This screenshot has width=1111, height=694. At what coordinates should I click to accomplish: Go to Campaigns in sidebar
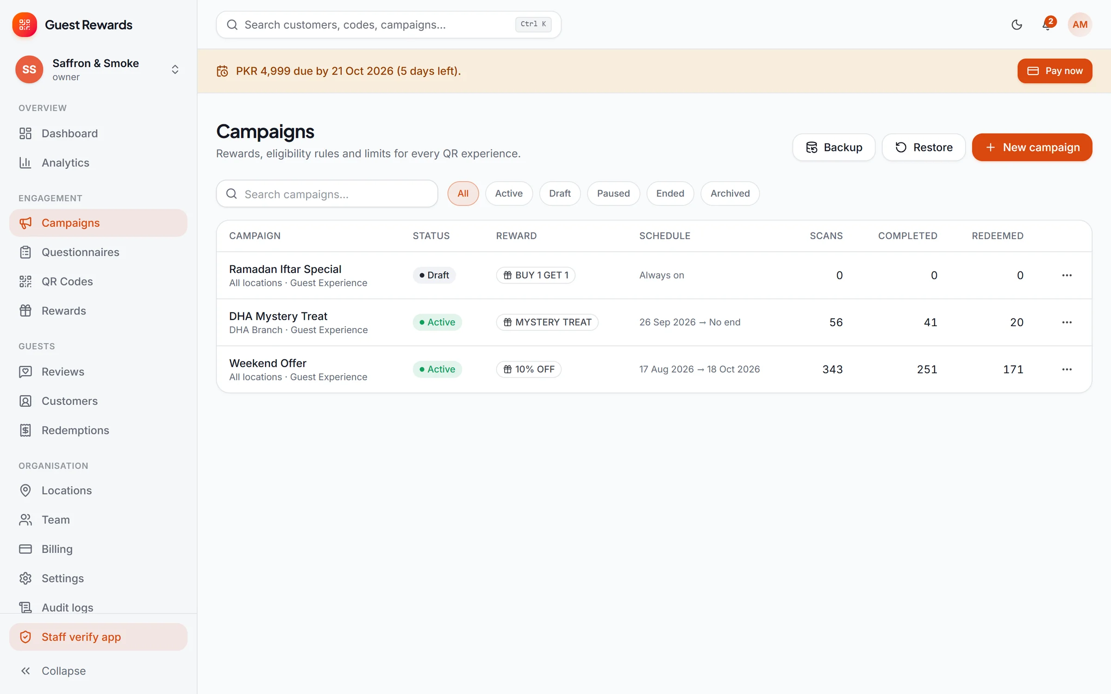coord(98,223)
